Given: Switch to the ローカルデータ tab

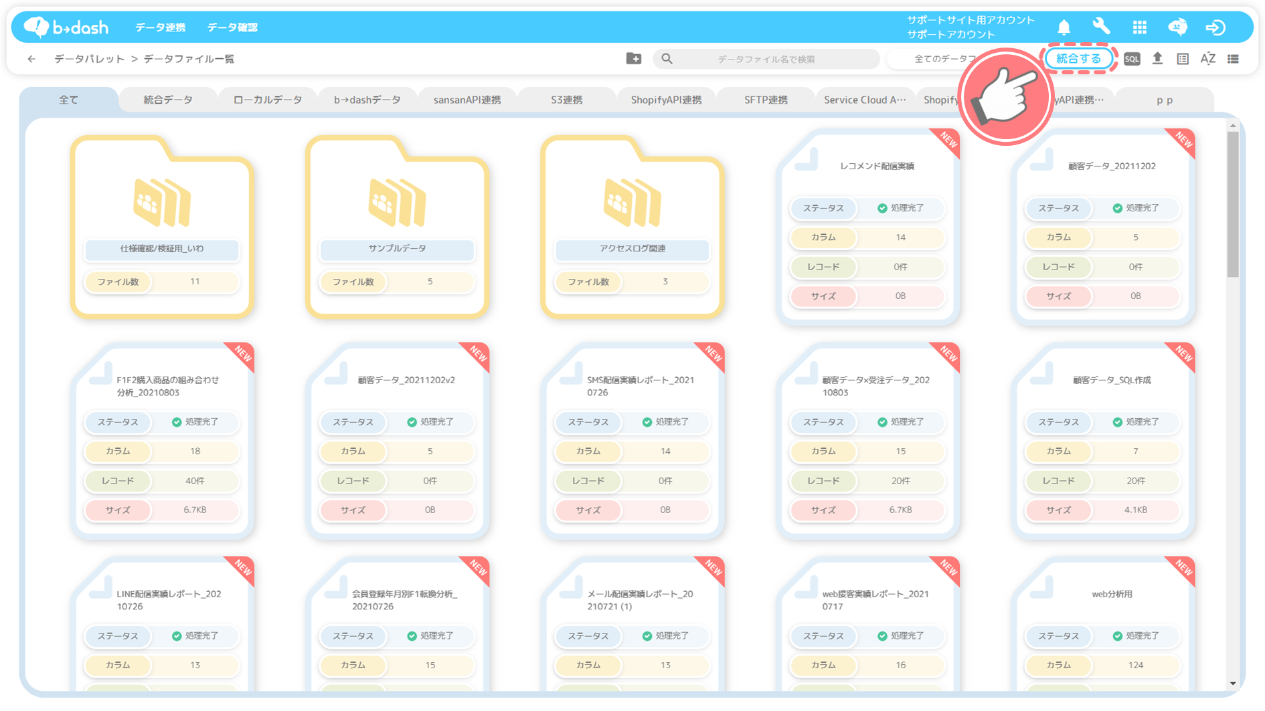Looking at the screenshot, I should [x=268, y=100].
